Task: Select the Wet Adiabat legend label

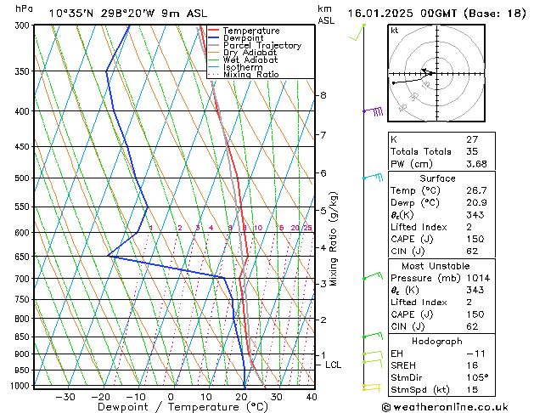Action: 250,60
